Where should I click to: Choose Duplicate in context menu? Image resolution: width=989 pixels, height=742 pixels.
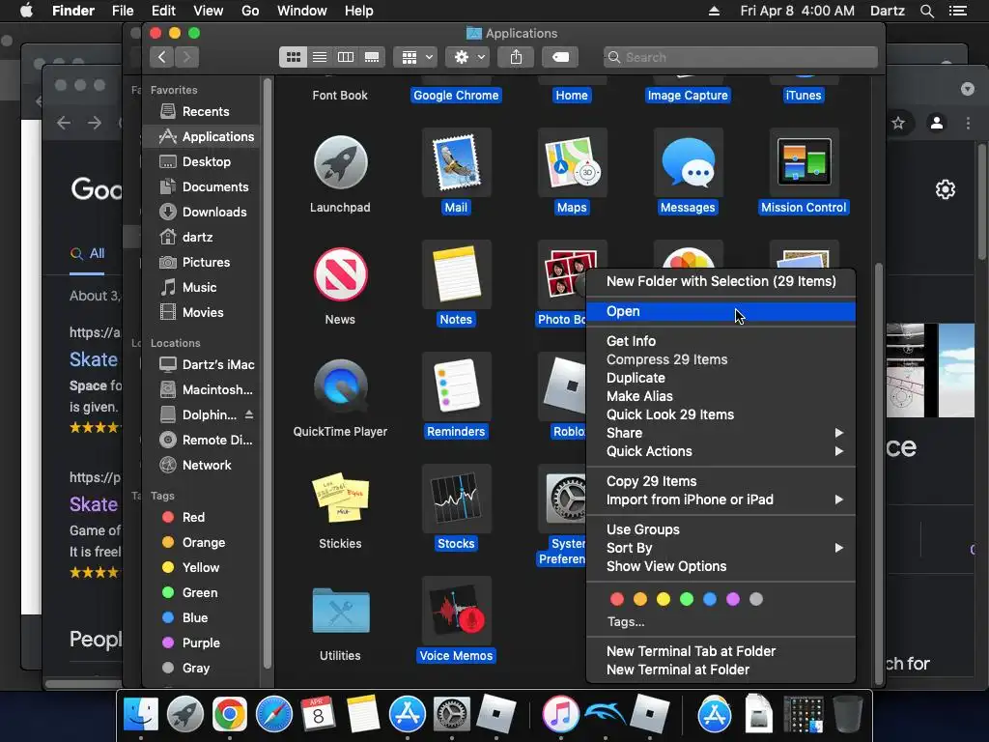point(721,378)
